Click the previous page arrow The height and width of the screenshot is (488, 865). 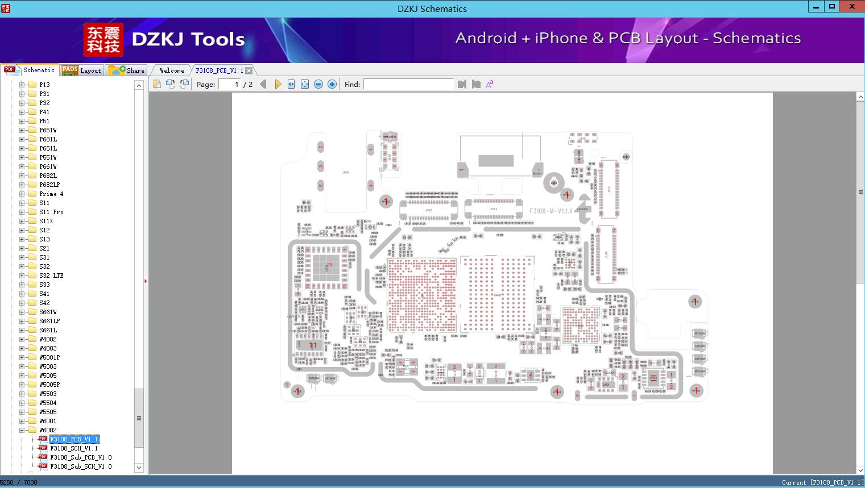pos(263,84)
